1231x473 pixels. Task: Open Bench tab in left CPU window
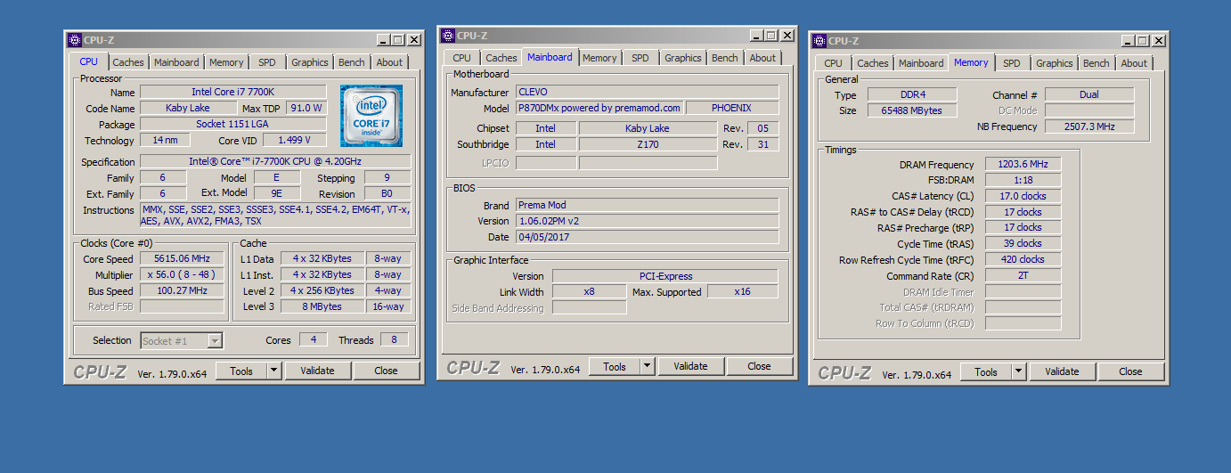pyautogui.click(x=352, y=62)
